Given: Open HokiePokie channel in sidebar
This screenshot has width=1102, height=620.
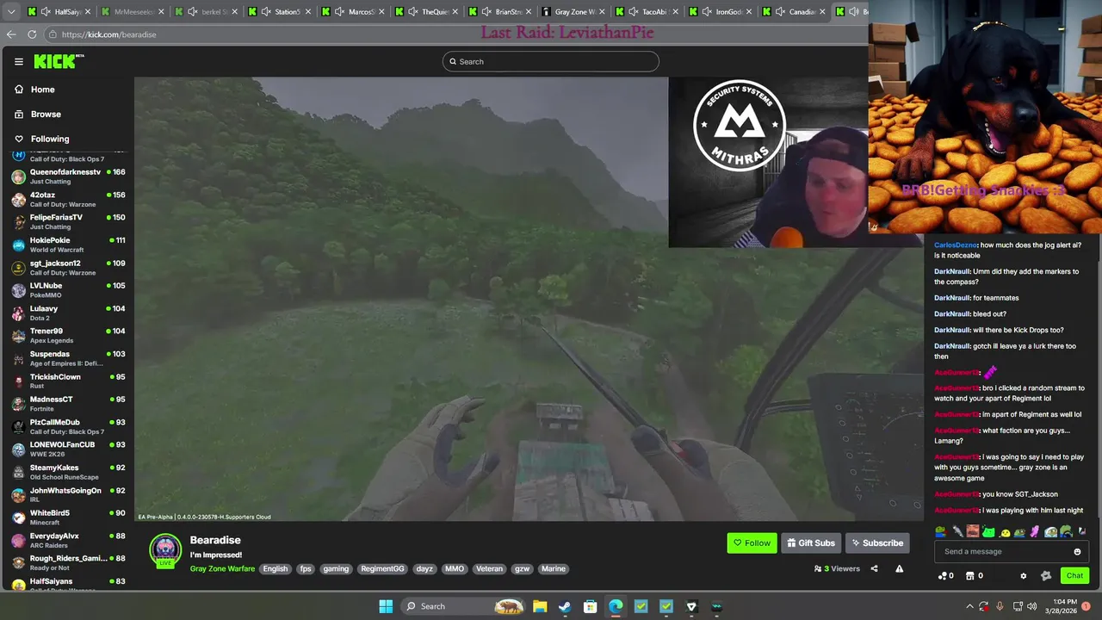Looking at the screenshot, I should (69, 245).
